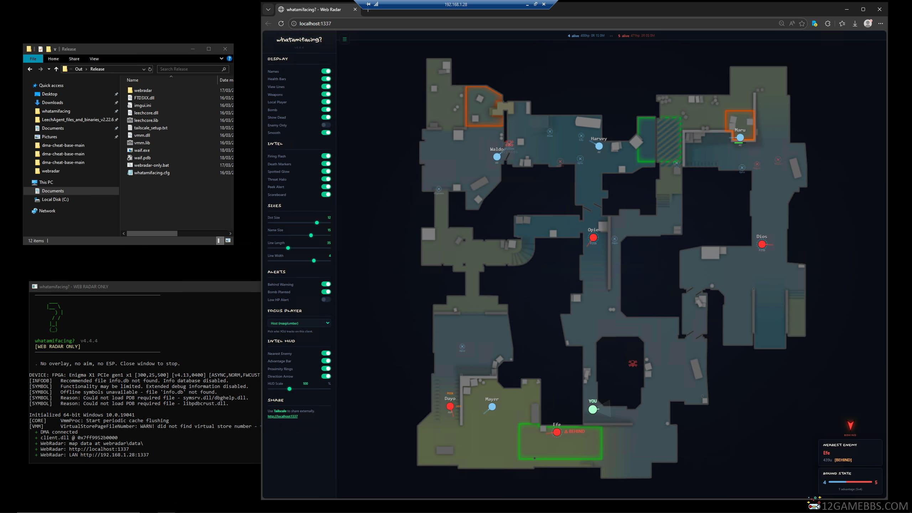This screenshot has height=513, width=912.
Task: Click the site information icon beside localhost
Action: point(294,24)
